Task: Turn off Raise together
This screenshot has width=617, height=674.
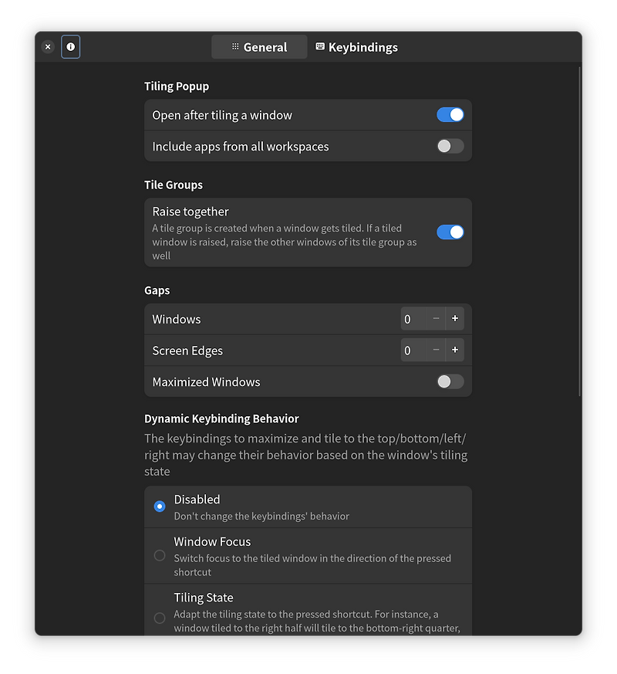Action: (x=450, y=232)
